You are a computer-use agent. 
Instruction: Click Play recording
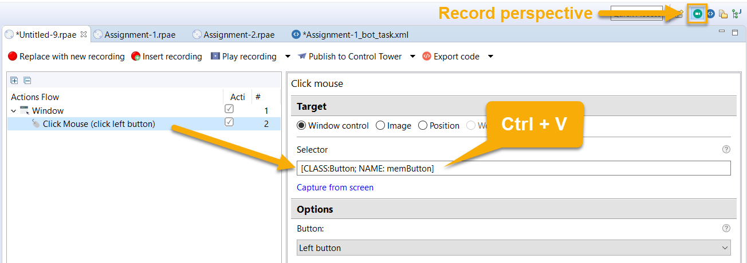pos(243,57)
